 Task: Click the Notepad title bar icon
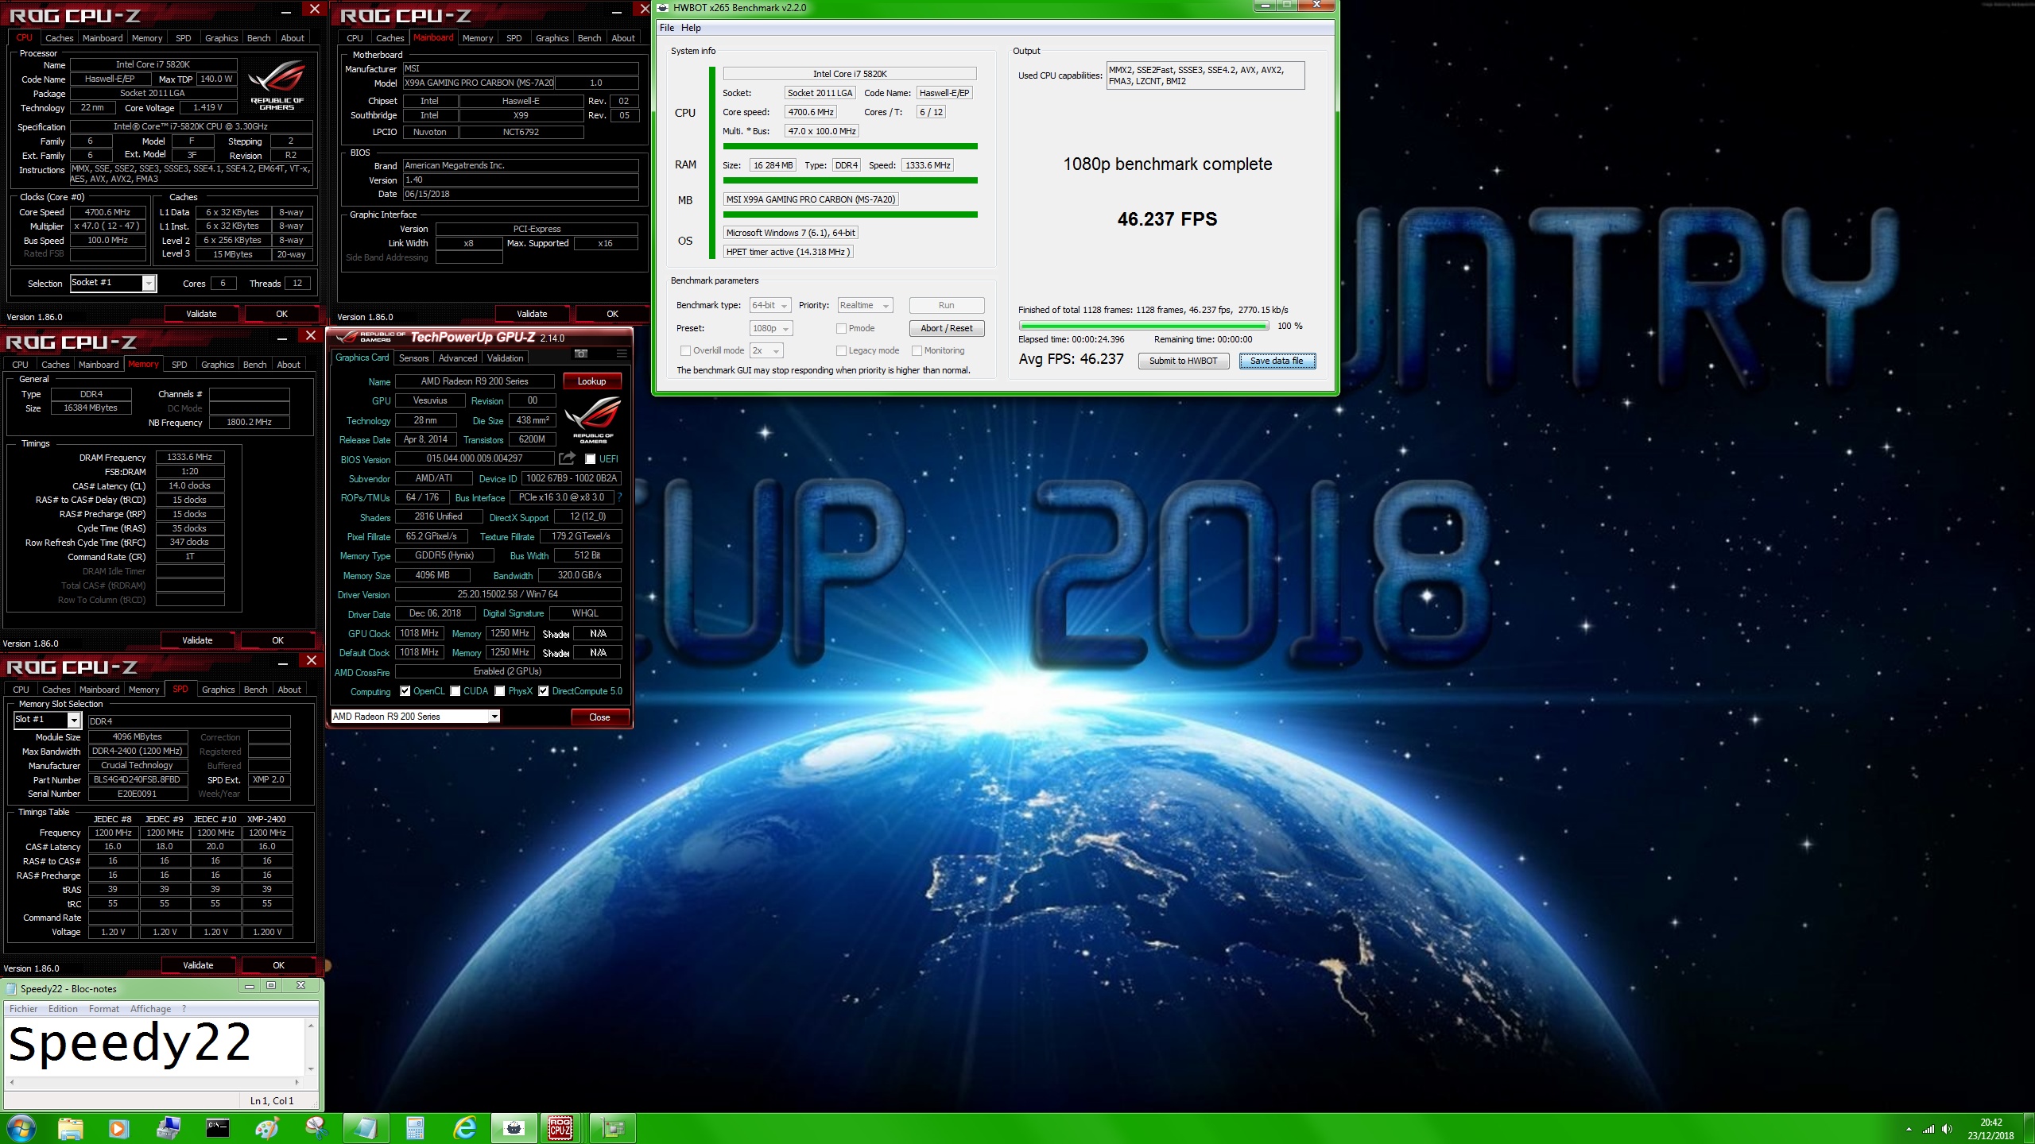(x=11, y=988)
